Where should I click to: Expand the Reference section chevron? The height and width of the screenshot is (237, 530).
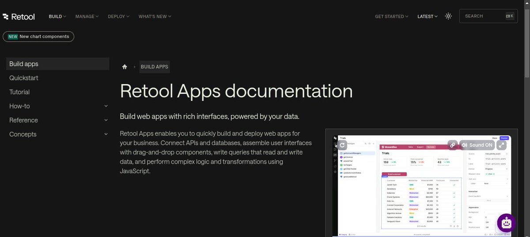click(x=106, y=120)
